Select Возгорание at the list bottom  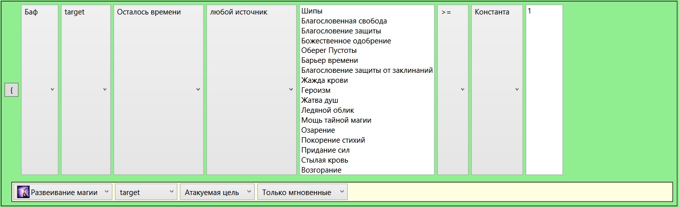[x=321, y=170]
